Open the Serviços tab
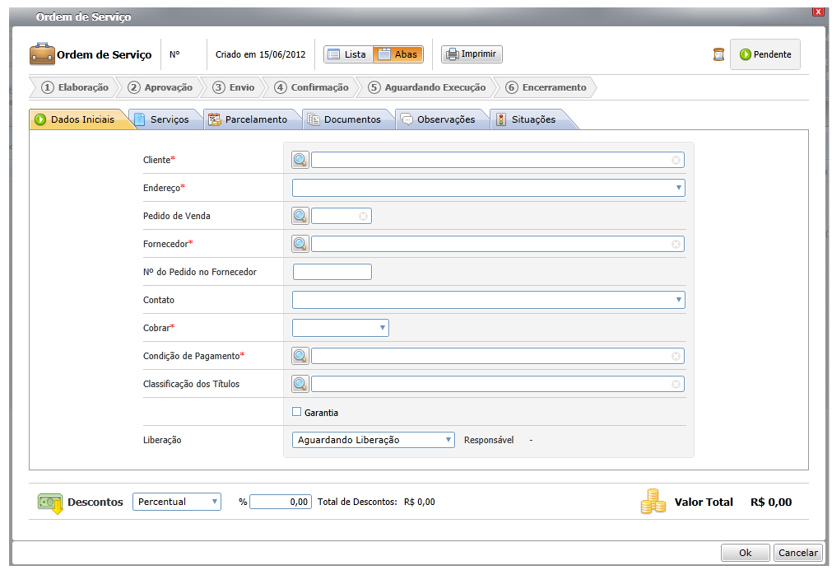The width and height of the screenshot is (832, 575). tap(165, 119)
